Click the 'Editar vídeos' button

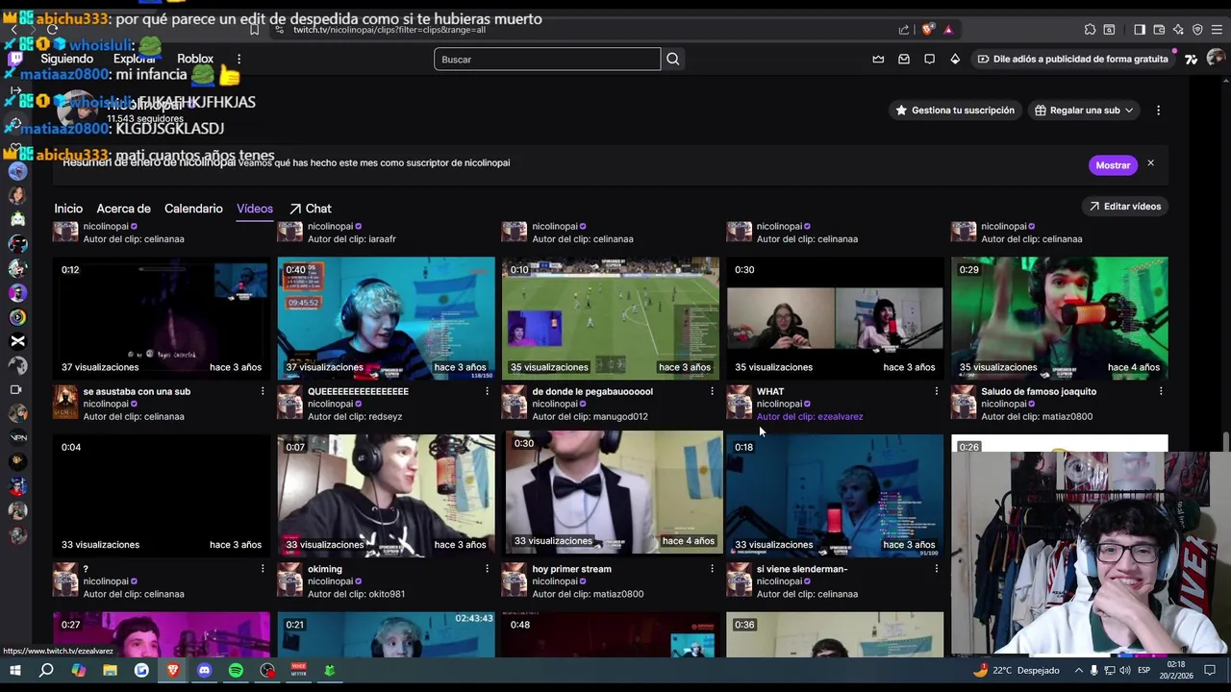(1124, 207)
